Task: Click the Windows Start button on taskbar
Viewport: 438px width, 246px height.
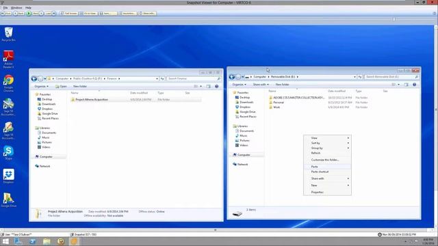Action: (5, 241)
